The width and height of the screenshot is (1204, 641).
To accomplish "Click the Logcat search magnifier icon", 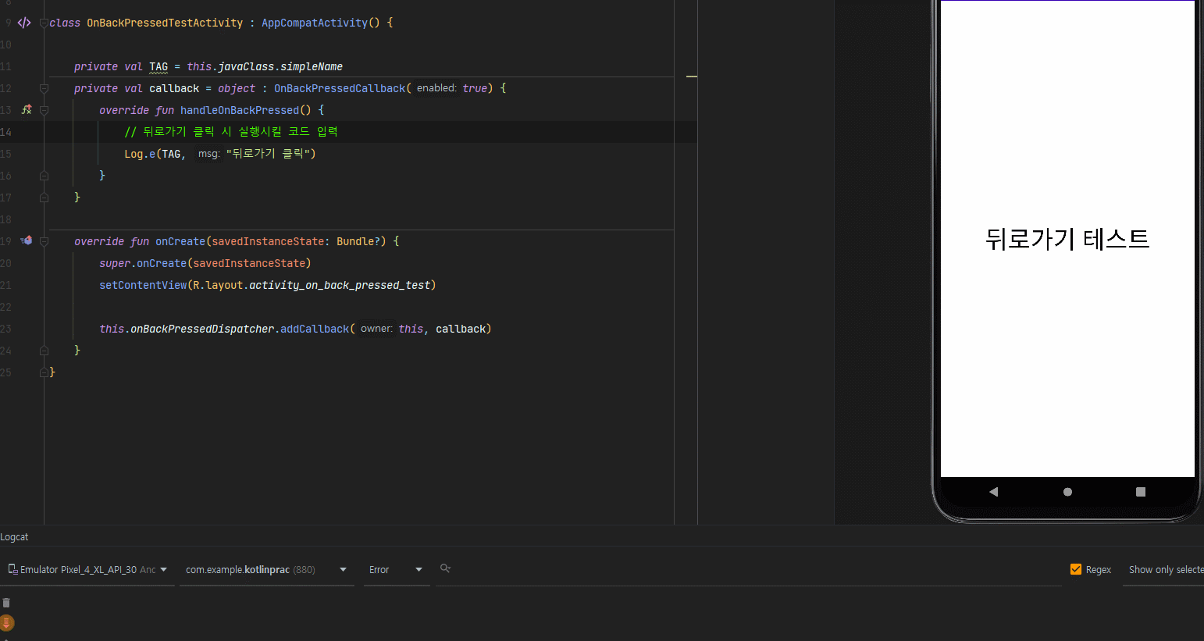I will pyautogui.click(x=445, y=568).
